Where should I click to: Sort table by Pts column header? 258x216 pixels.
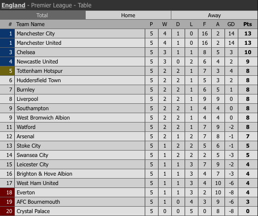(x=248, y=24)
